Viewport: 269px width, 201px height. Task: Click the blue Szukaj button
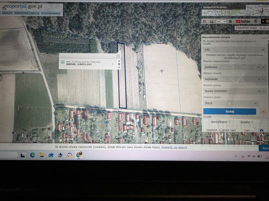(229, 111)
